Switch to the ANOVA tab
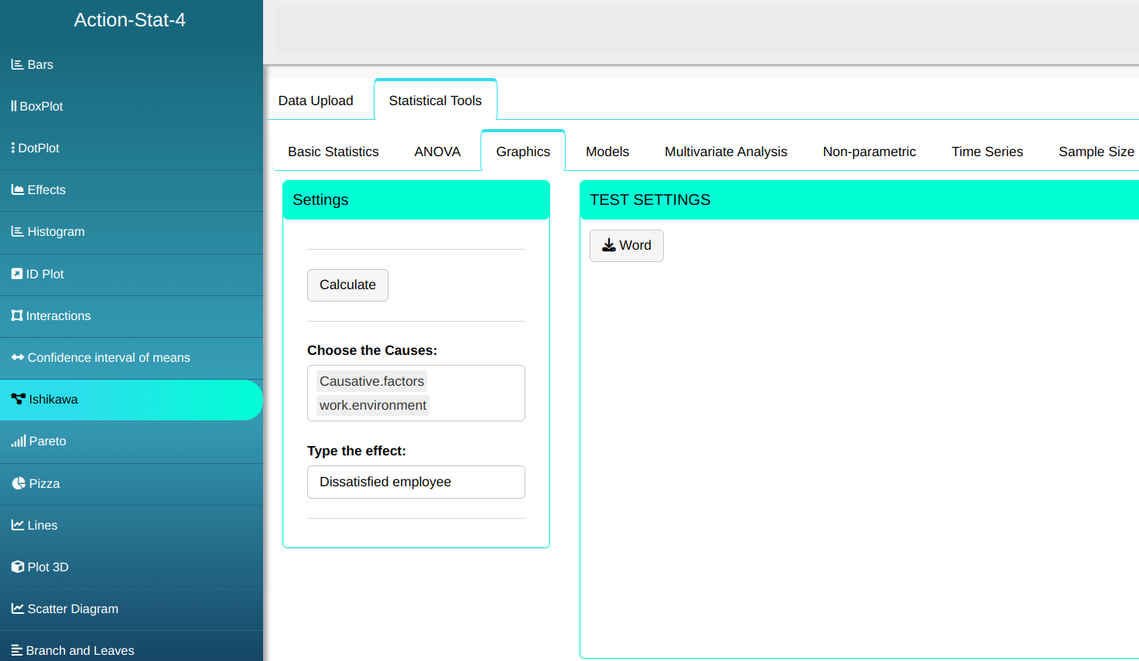The width and height of the screenshot is (1139, 661). [437, 152]
